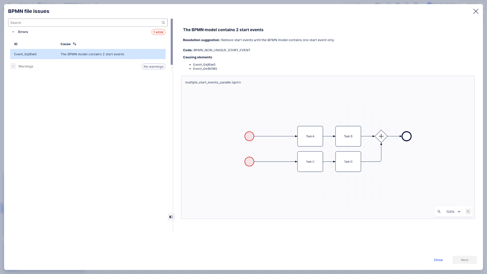487x274 pixels.
Task: Click the search magnifier icon
Action: click(x=163, y=23)
